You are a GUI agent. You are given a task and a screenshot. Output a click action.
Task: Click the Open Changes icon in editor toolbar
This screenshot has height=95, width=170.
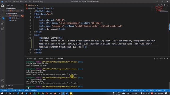tap(162, 5)
